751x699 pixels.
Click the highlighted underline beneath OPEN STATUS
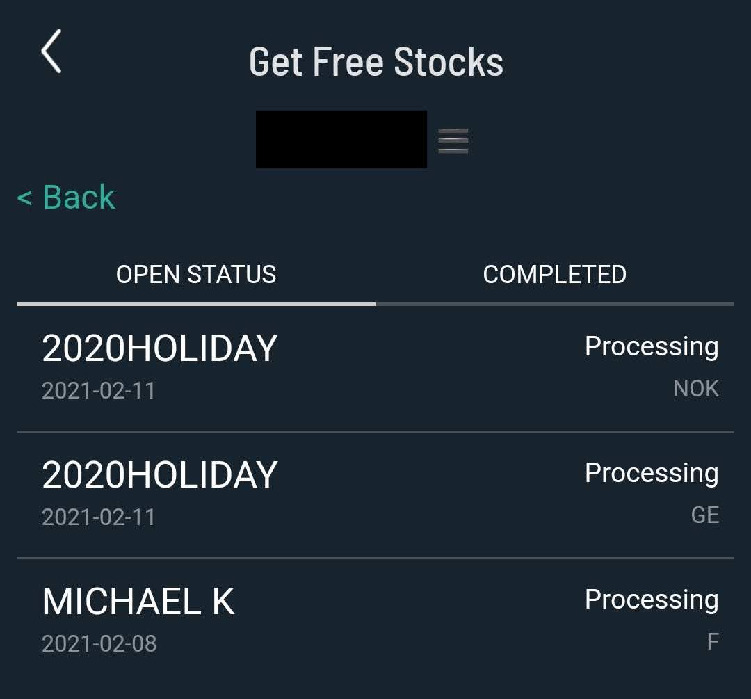[x=196, y=304]
